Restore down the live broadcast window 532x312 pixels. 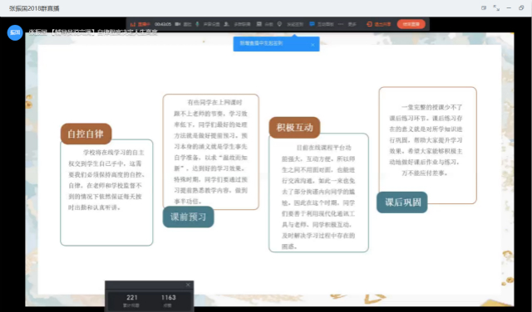coord(521,7)
